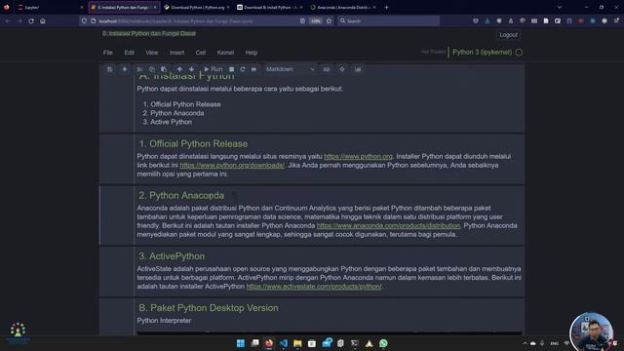
Task: Select the '2. Python Anaconda' heading cell
Action: point(181,196)
